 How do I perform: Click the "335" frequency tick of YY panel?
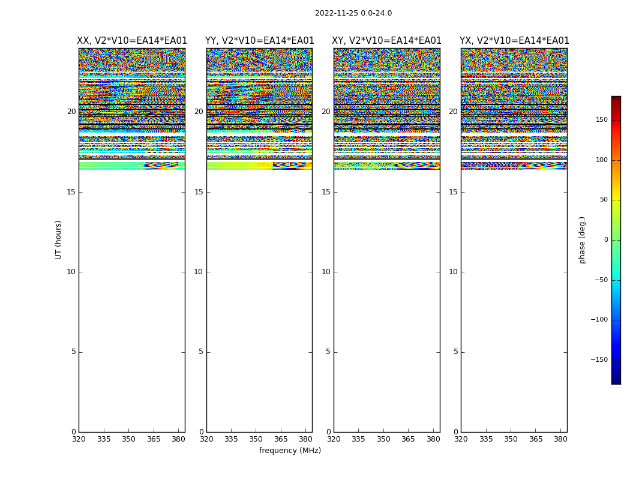pyautogui.click(x=232, y=439)
